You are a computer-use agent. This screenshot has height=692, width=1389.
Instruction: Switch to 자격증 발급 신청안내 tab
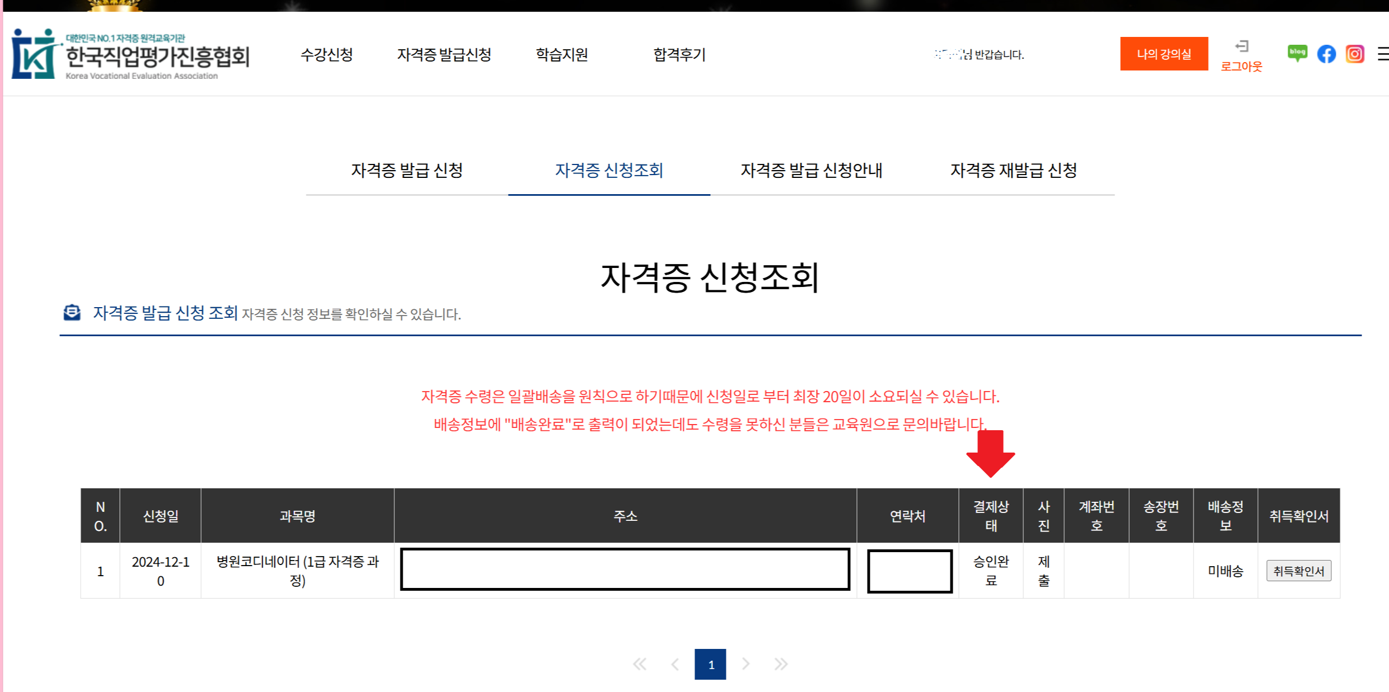click(x=811, y=171)
